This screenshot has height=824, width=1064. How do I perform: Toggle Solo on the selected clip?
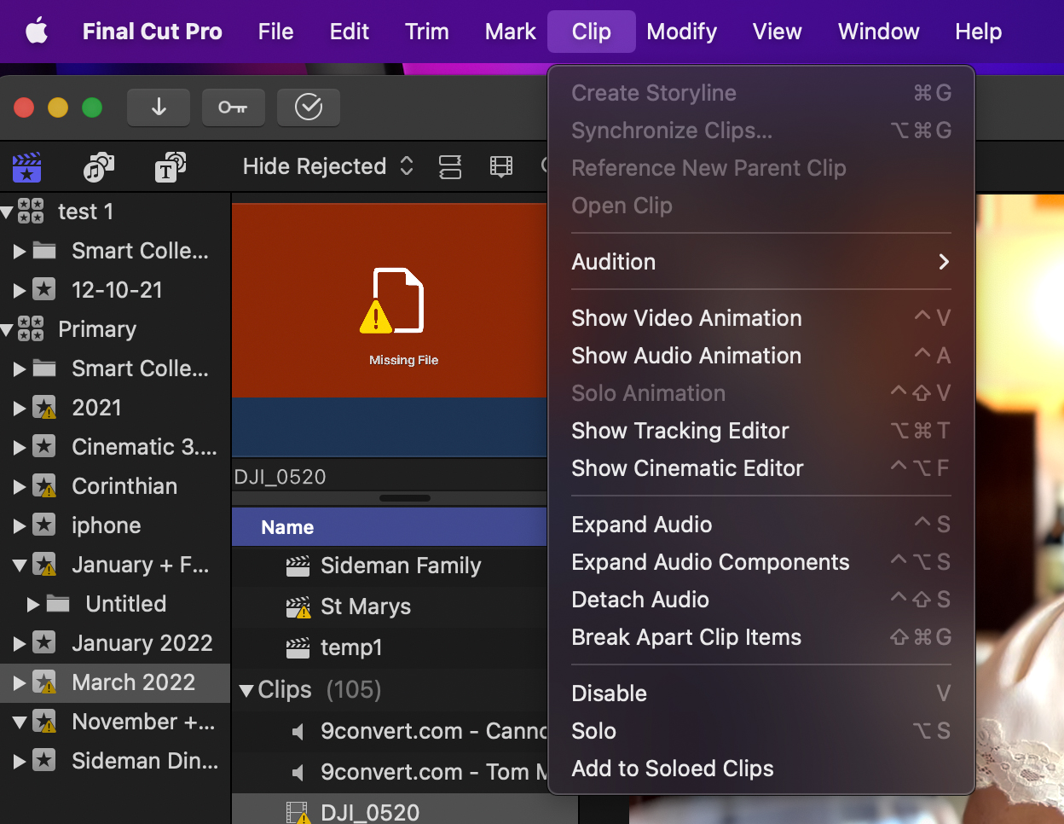(594, 730)
